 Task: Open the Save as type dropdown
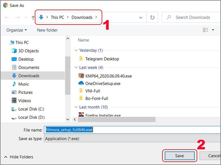click(133, 139)
